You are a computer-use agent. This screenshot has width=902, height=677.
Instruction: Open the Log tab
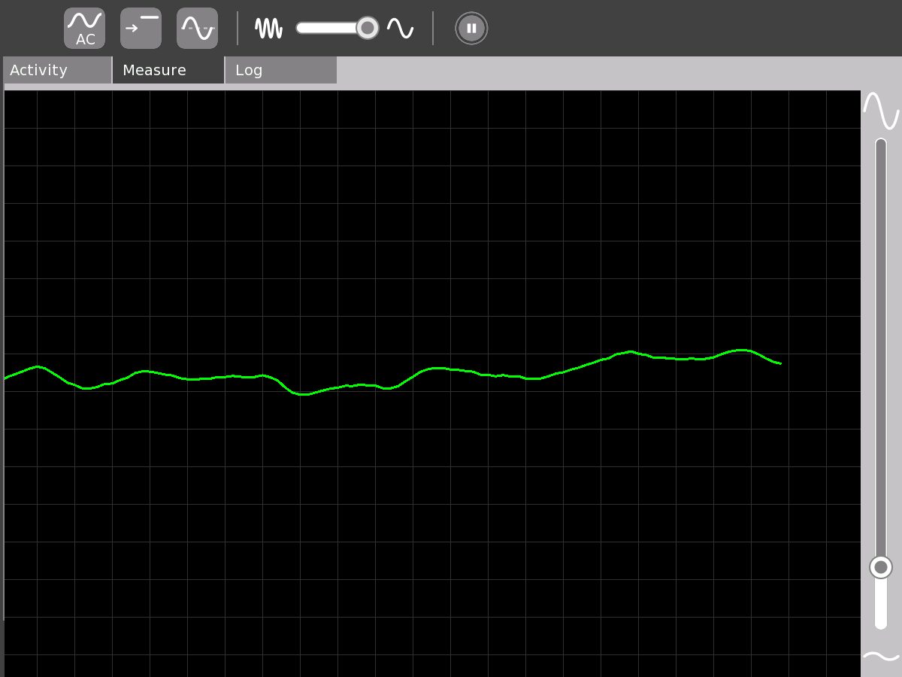point(280,70)
